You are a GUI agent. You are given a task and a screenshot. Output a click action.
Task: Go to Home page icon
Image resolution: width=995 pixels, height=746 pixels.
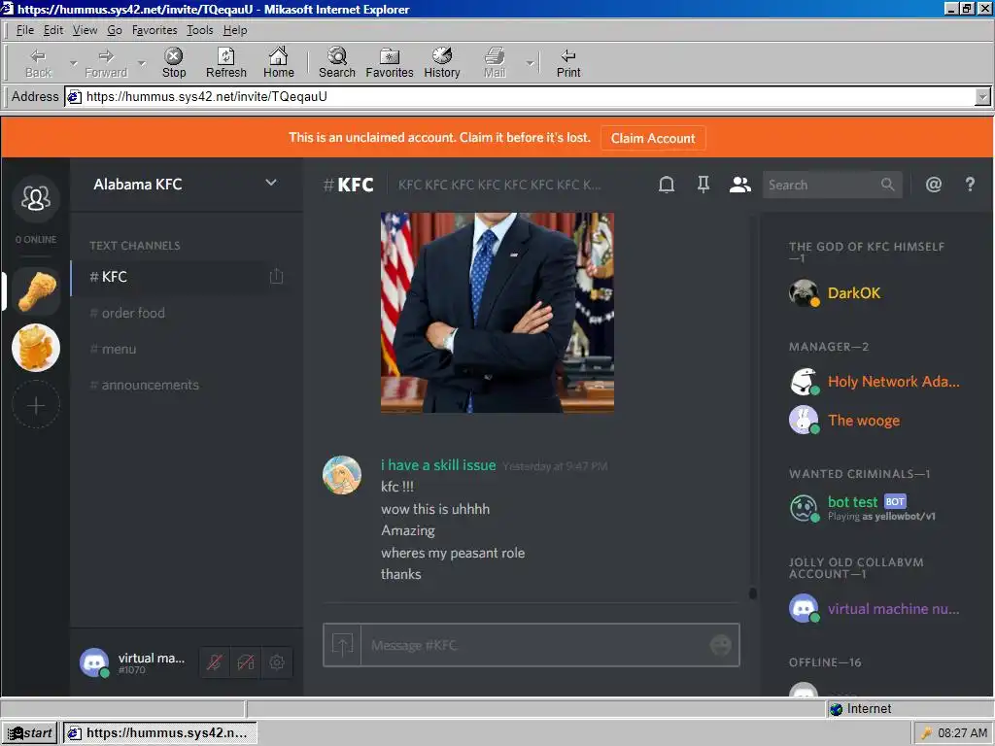click(x=279, y=63)
